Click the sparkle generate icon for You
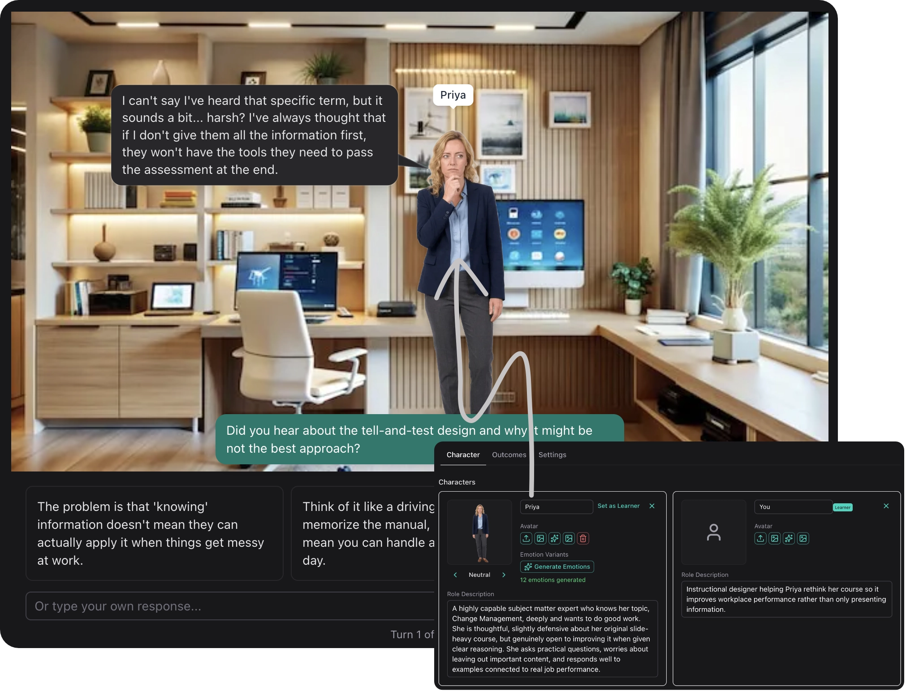The height and width of the screenshot is (692, 906). [789, 538]
